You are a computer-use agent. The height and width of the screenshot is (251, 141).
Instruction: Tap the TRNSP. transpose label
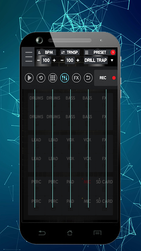click(70, 52)
